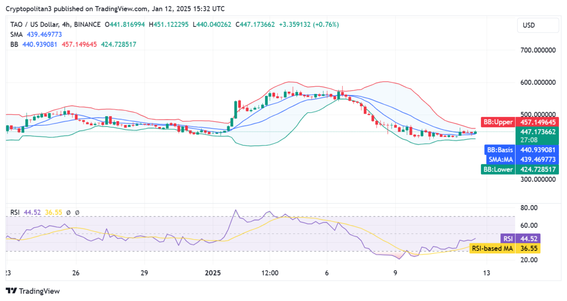Click the Cryptopolitan3 published header text

(x=115, y=8)
